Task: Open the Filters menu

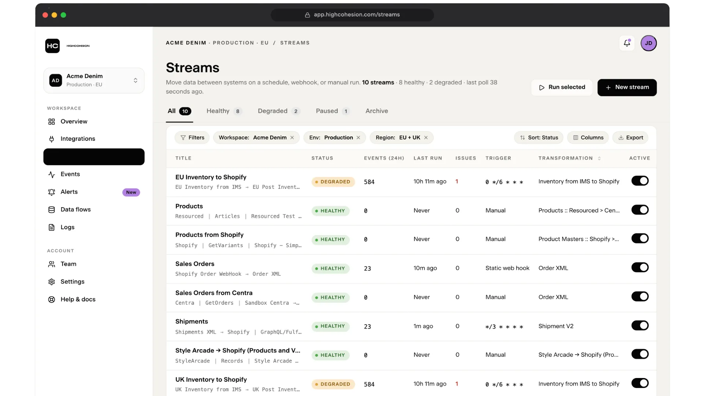Action: (192, 138)
